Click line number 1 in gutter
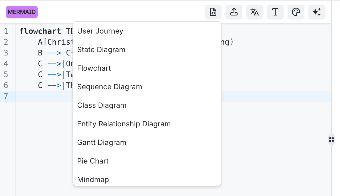 [6, 31]
